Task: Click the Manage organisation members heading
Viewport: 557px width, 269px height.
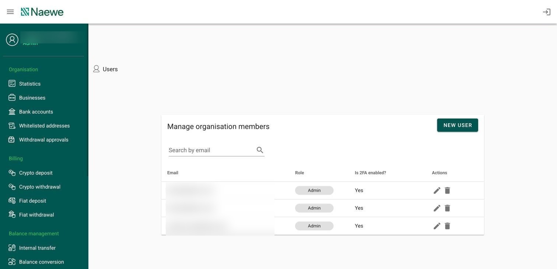Action: click(218, 126)
